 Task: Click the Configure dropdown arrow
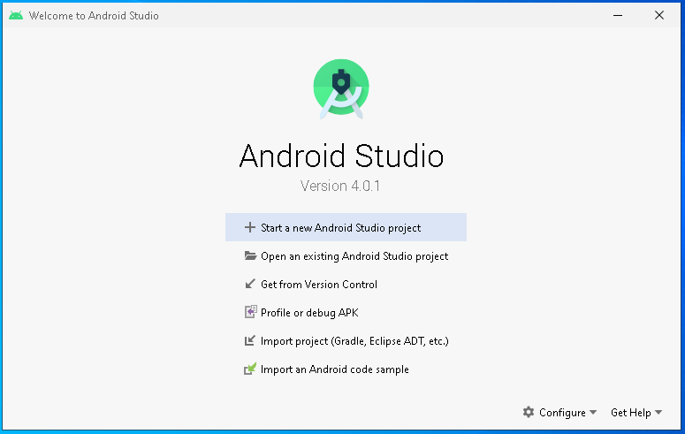coord(593,412)
